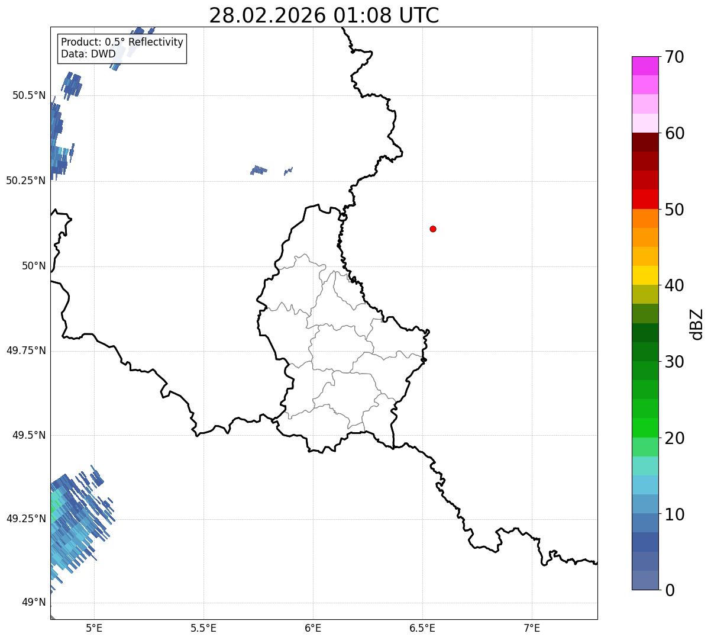Click latitude label 49°N

(x=34, y=603)
